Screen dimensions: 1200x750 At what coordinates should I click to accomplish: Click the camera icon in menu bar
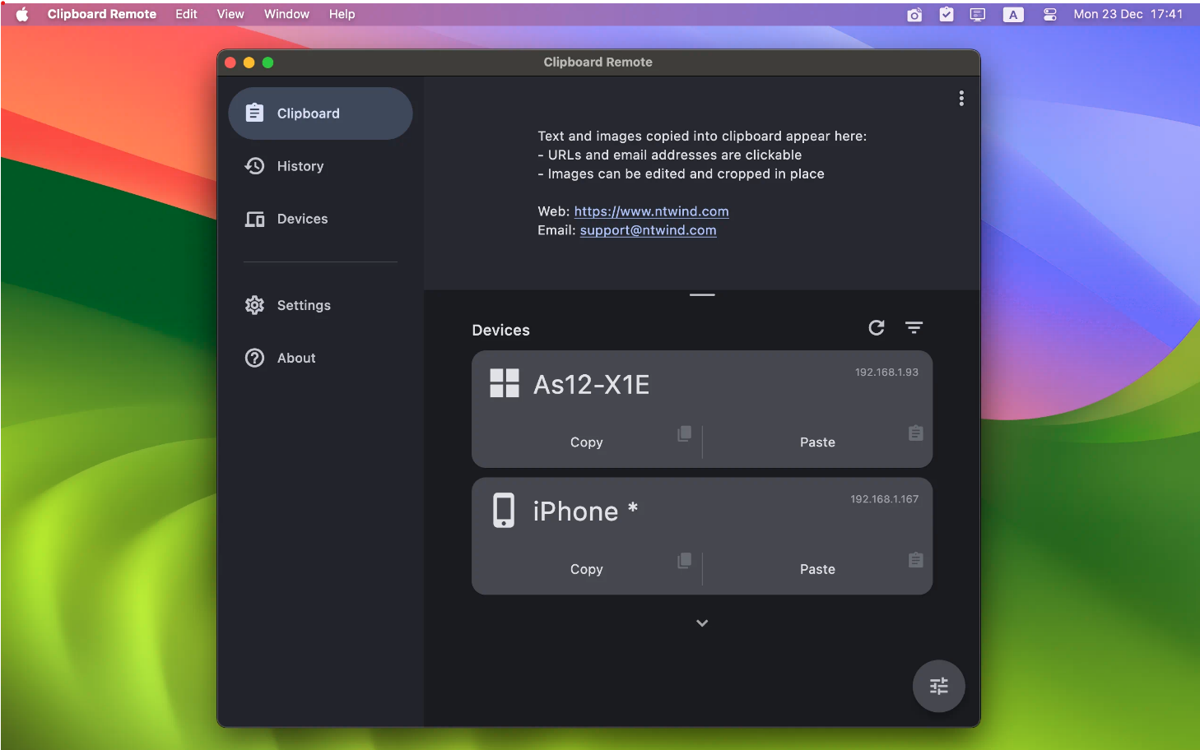pyautogui.click(x=914, y=15)
